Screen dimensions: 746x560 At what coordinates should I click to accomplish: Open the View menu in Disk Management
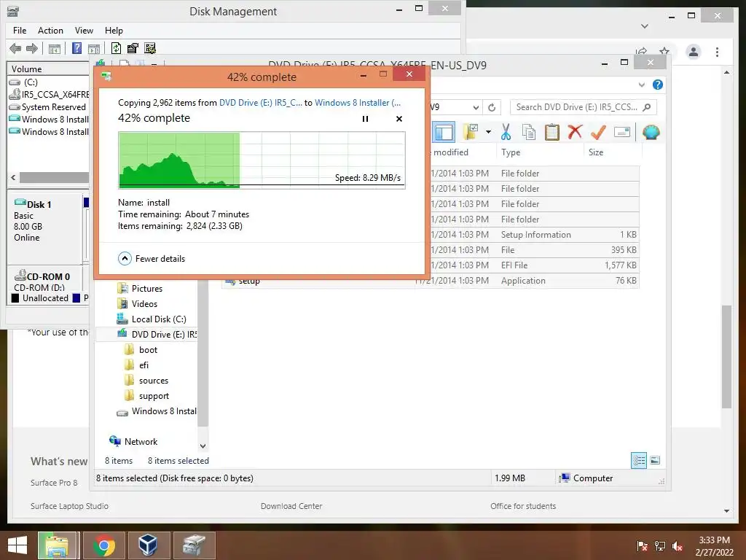pos(84,31)
